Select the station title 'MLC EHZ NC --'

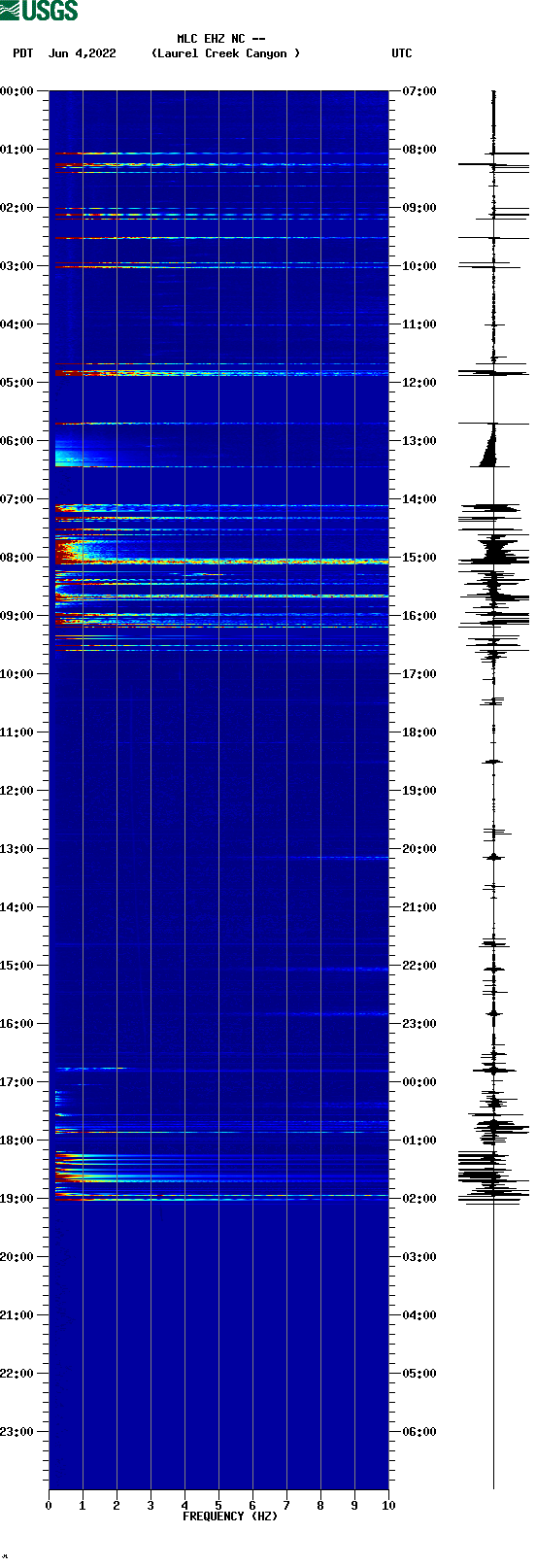221,39
